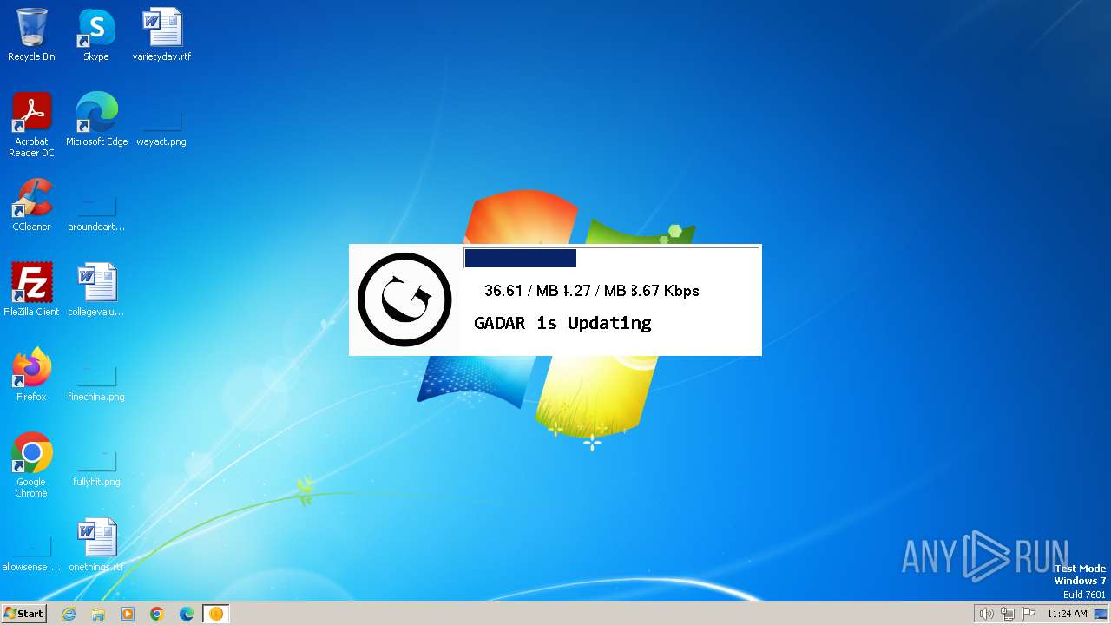Open Firefox desktop shortcut
Viewport: 1111px width, 625px height.
click(x=31, y=375)
